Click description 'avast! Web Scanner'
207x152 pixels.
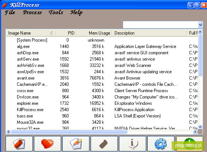(x=133, y=65)
